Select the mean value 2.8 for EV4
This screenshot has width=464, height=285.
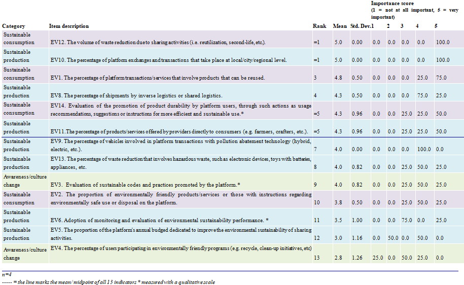point(338,258)
